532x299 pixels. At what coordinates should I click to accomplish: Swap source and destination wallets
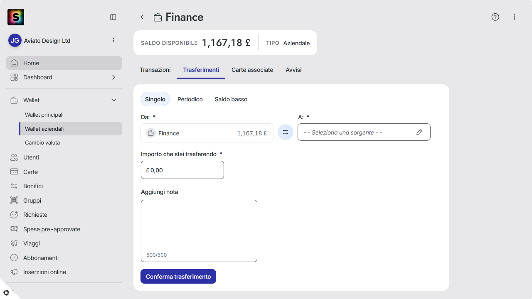point(286,132)
